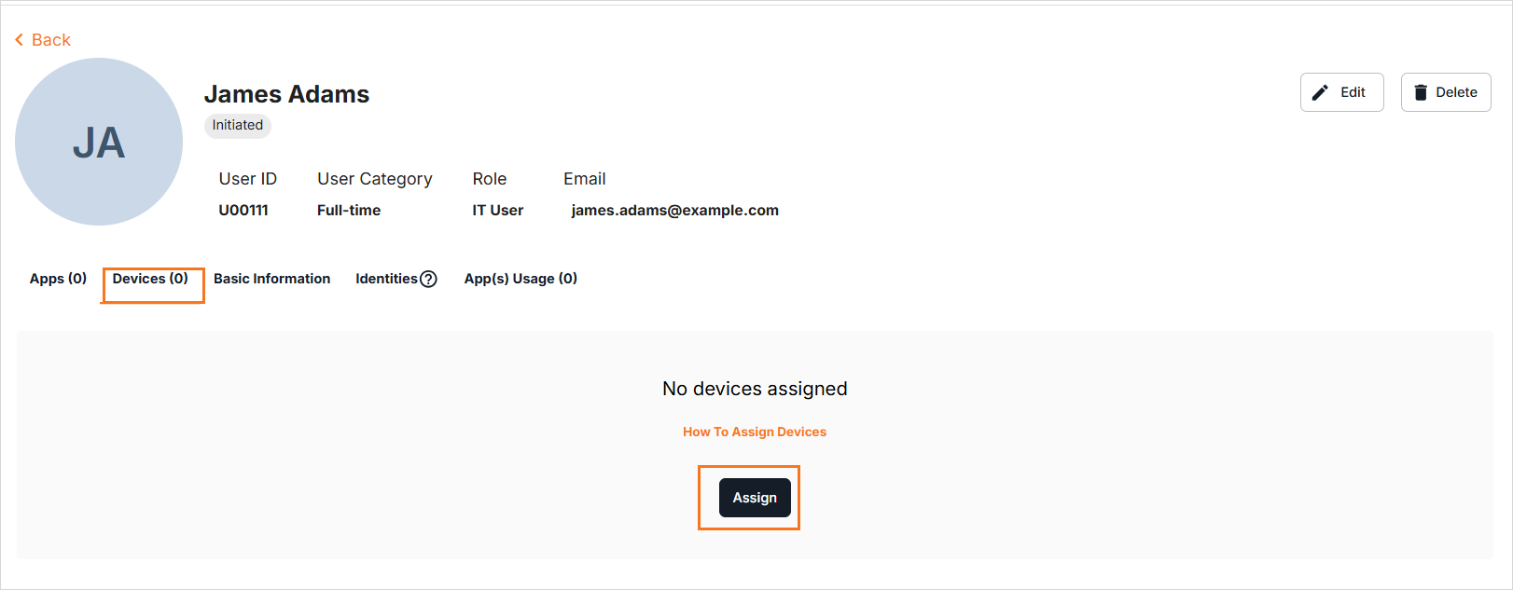Click the James Adams name heading
The image size is (1513, 590).
286,94
